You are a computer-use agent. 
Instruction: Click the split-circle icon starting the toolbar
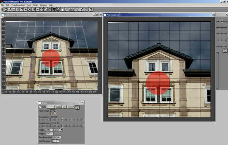click(6, 9)
